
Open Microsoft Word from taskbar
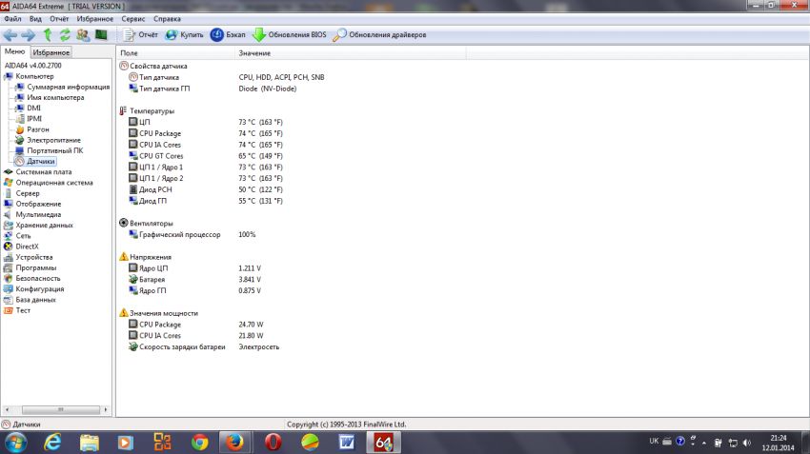(347, 443)
